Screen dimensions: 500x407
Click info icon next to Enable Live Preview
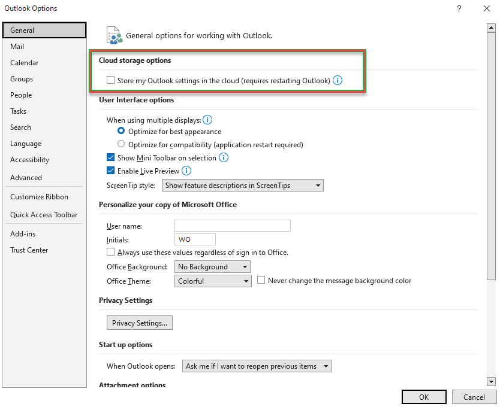click(186, 171)
